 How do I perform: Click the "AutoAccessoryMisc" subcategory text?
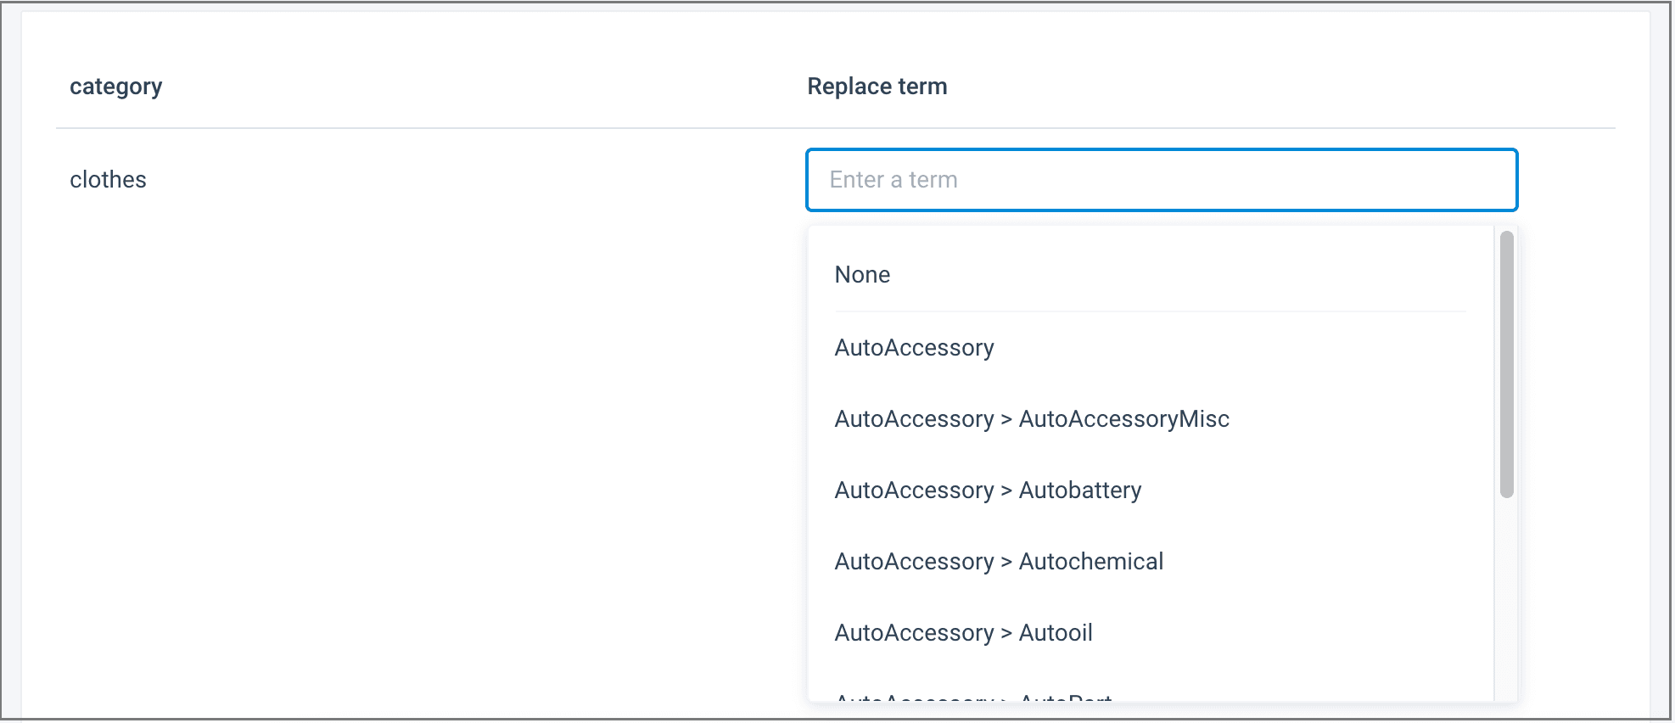click(1123, 419)
